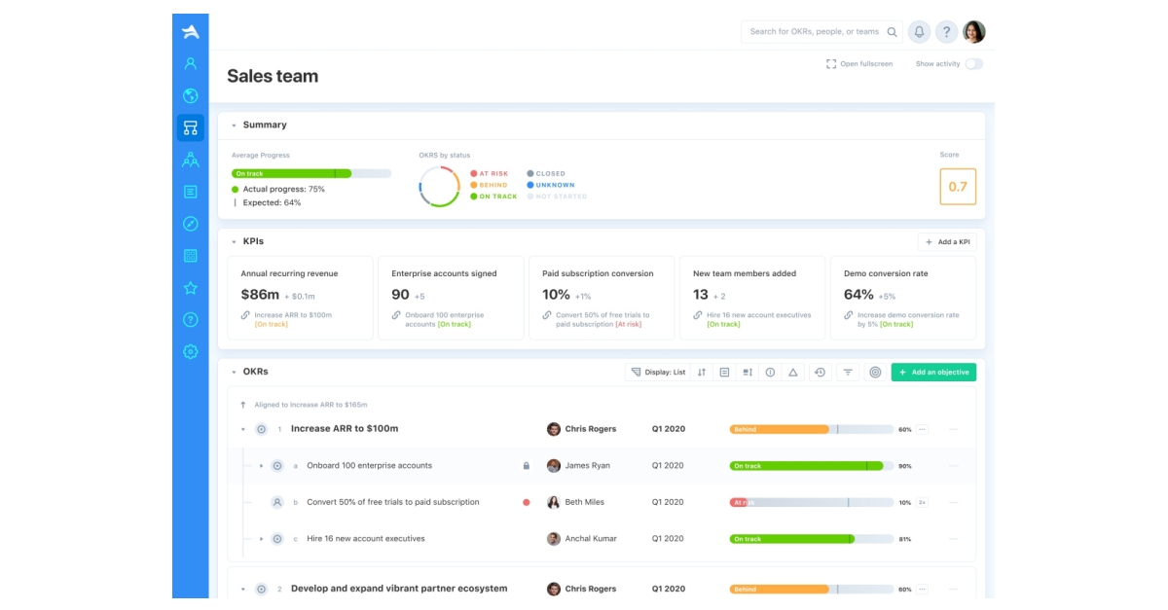The height and width of the screenshot is (610, 1168).
Task: Toggle the Show activity switch
Action: 973,64
